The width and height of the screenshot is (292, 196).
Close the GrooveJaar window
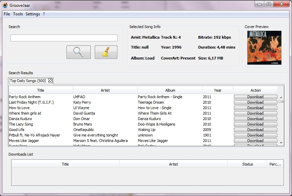pos(281,4)
